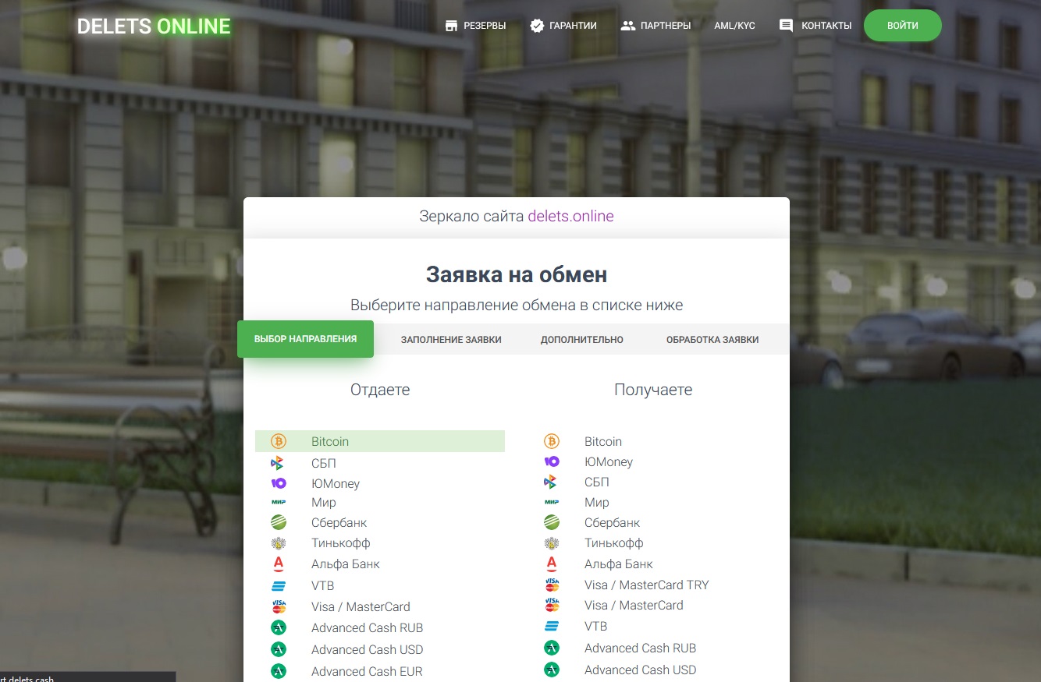Click the Тинькофф icon in the Отдаете list
The width and height of the screenshot is (1041, 682).
(279, 543)
